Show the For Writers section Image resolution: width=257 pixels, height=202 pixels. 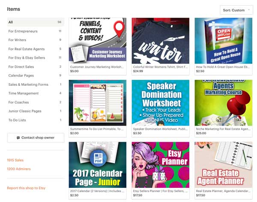pos(36,40)
